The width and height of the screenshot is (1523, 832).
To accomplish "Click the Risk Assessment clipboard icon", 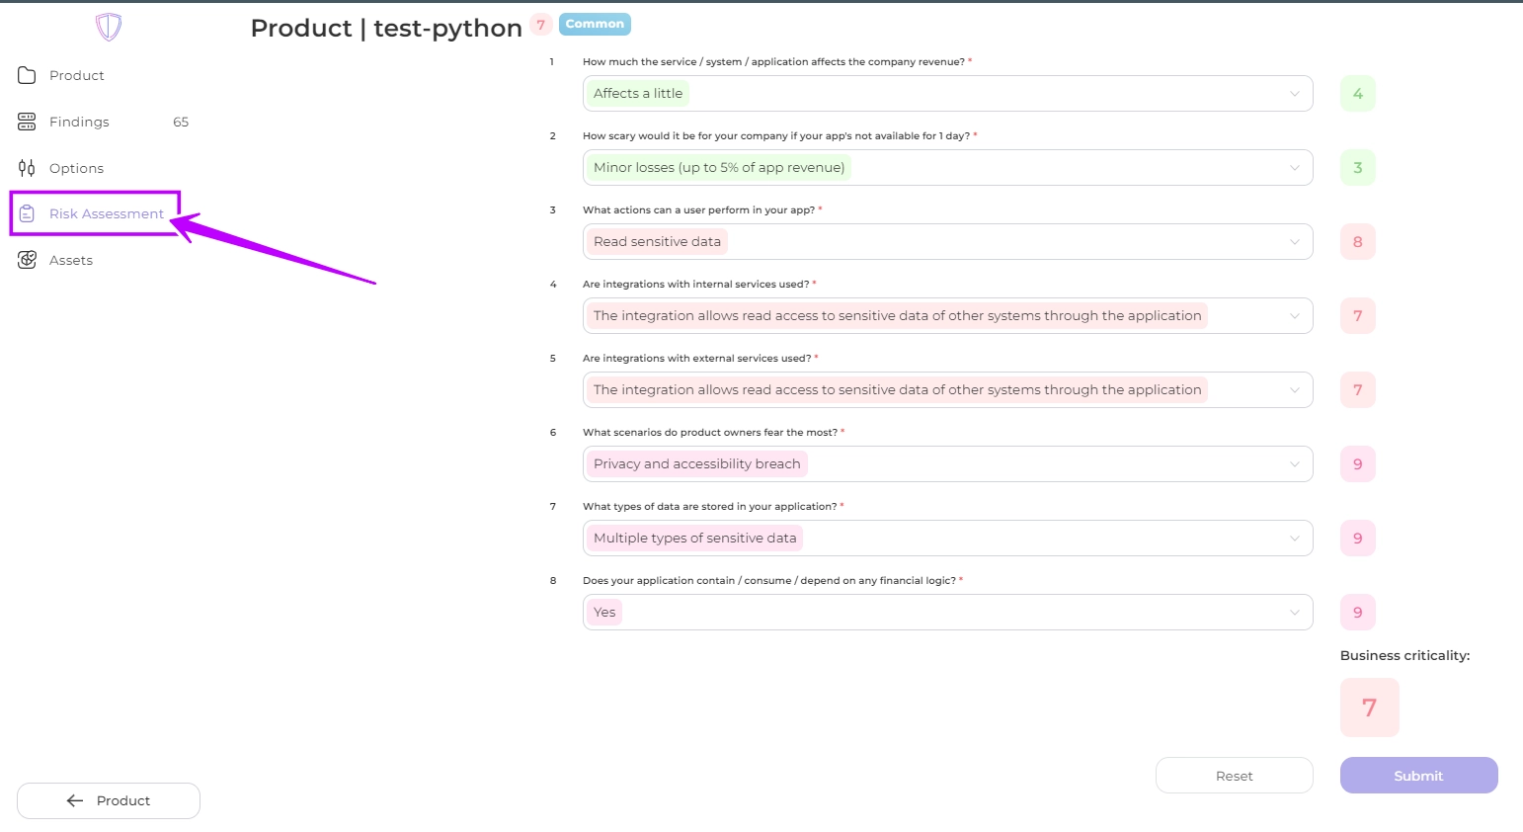I will tap(27, 213).
